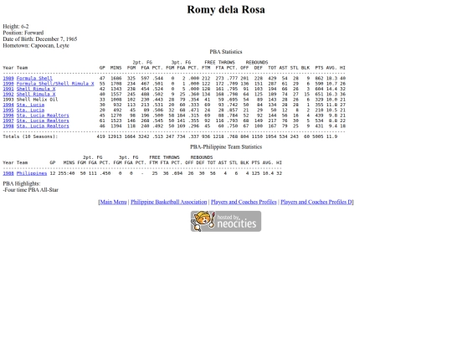Open the 1995 season link
The width and height of the screenshot is (452, 339).
(8, 110)
